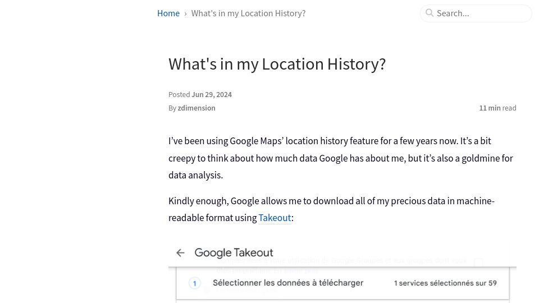This screenshot has width=539, height=303.
Task: Open the Home breadcrumb link
Action: [168, 13]
